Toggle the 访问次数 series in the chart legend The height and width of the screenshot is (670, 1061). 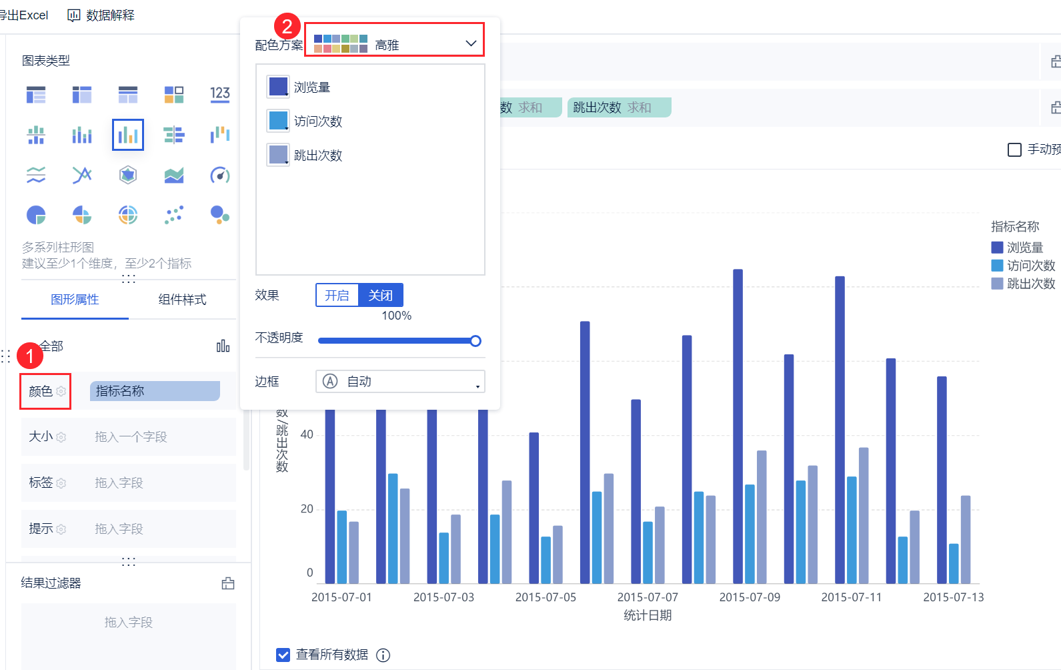1024,266
